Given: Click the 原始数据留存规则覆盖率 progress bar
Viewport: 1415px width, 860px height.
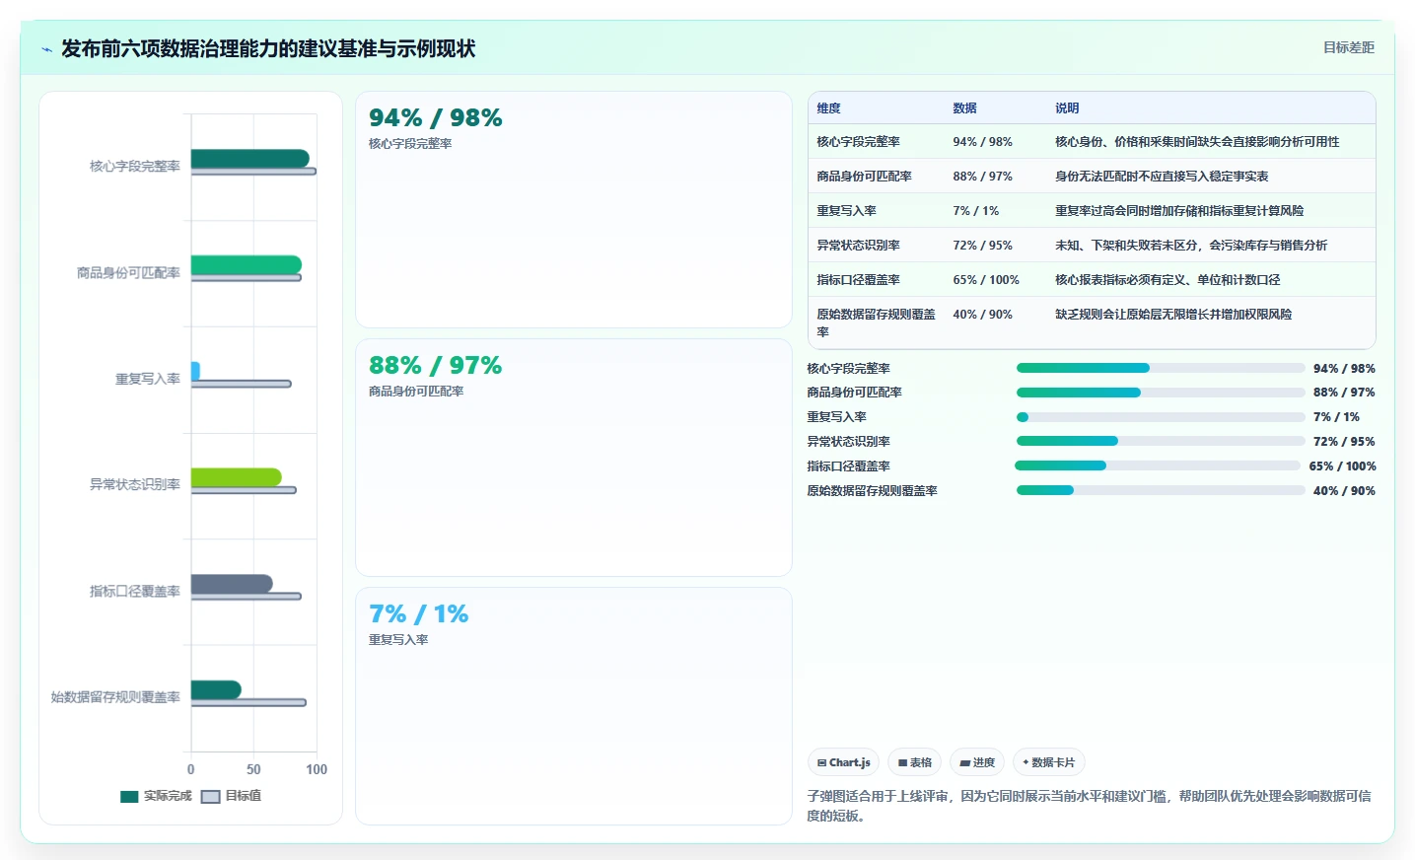Looking at the screenshot, I should pos(1161,490).
